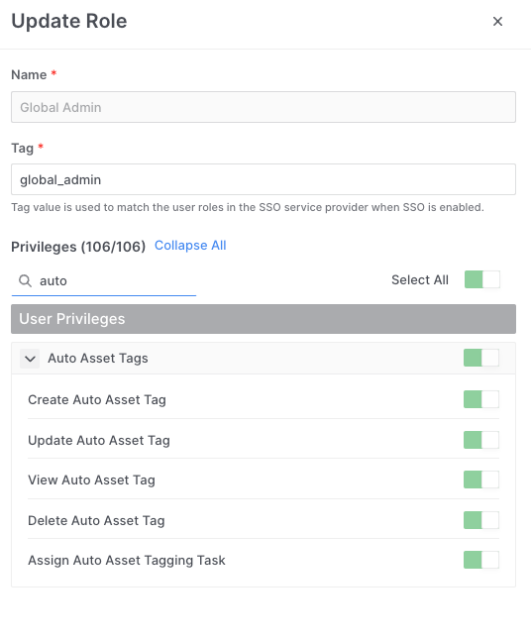Turn off View Auto Asset Tag
The width and height of the screenshot is (531, 640).
pos(481,480)
